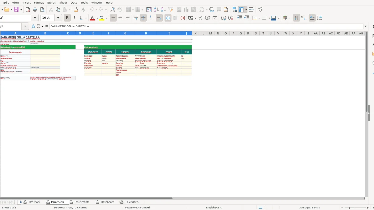Export directly as PDF
This screenshot has height=210, width=374.
point(28,10)
